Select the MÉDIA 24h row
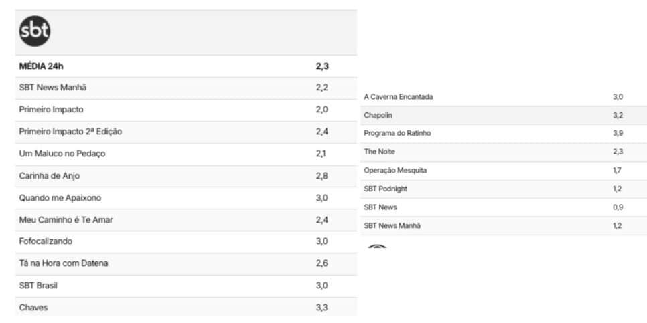The width and height of the screenshot is (647, 323). tap(186, 66)
